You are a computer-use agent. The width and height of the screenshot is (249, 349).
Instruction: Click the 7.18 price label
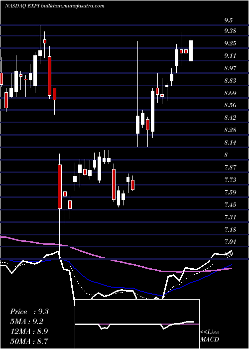(230, 229)
